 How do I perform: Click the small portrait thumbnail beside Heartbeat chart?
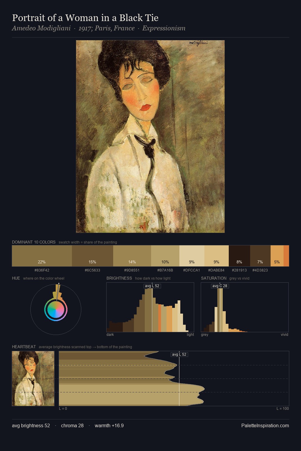click(x=33, y=379)
